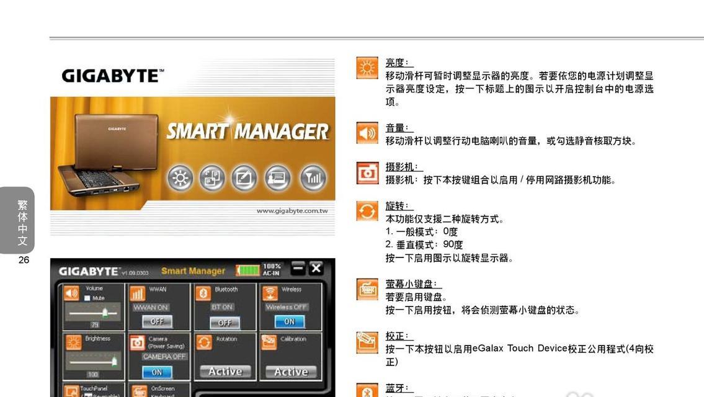The image size is (704, 397).
Task: Click the presentation screen icon on the splash banner
Action: pyautogui.click(x=277, y=178)
